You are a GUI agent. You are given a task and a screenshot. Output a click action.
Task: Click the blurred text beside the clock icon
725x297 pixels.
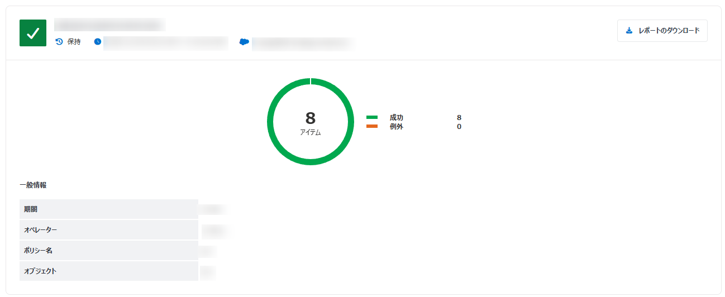[x=166, y=42]
